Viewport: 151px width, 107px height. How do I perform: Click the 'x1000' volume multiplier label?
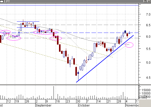click(x=143, y=97)
